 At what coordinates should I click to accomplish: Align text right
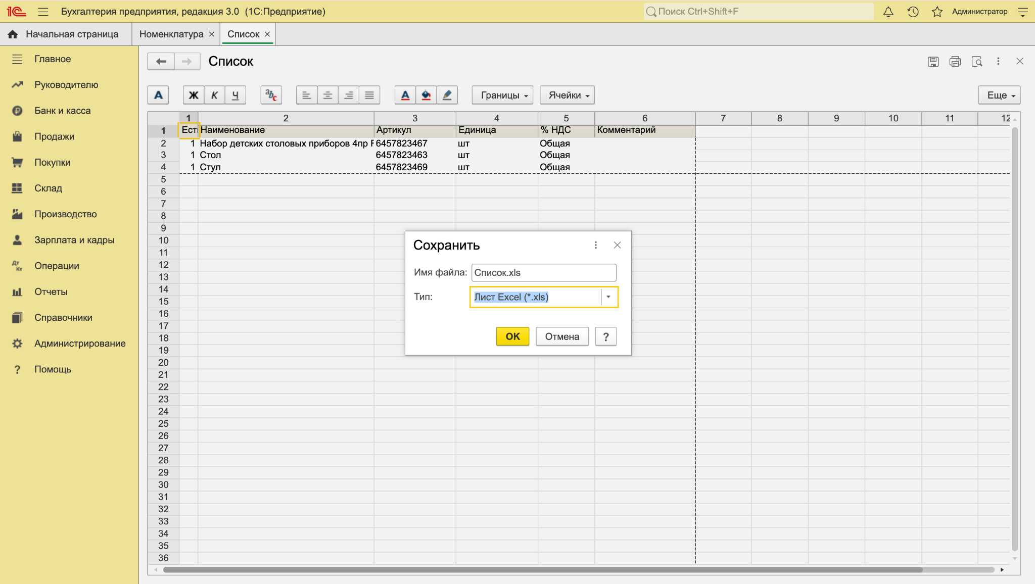pos(349,95)
